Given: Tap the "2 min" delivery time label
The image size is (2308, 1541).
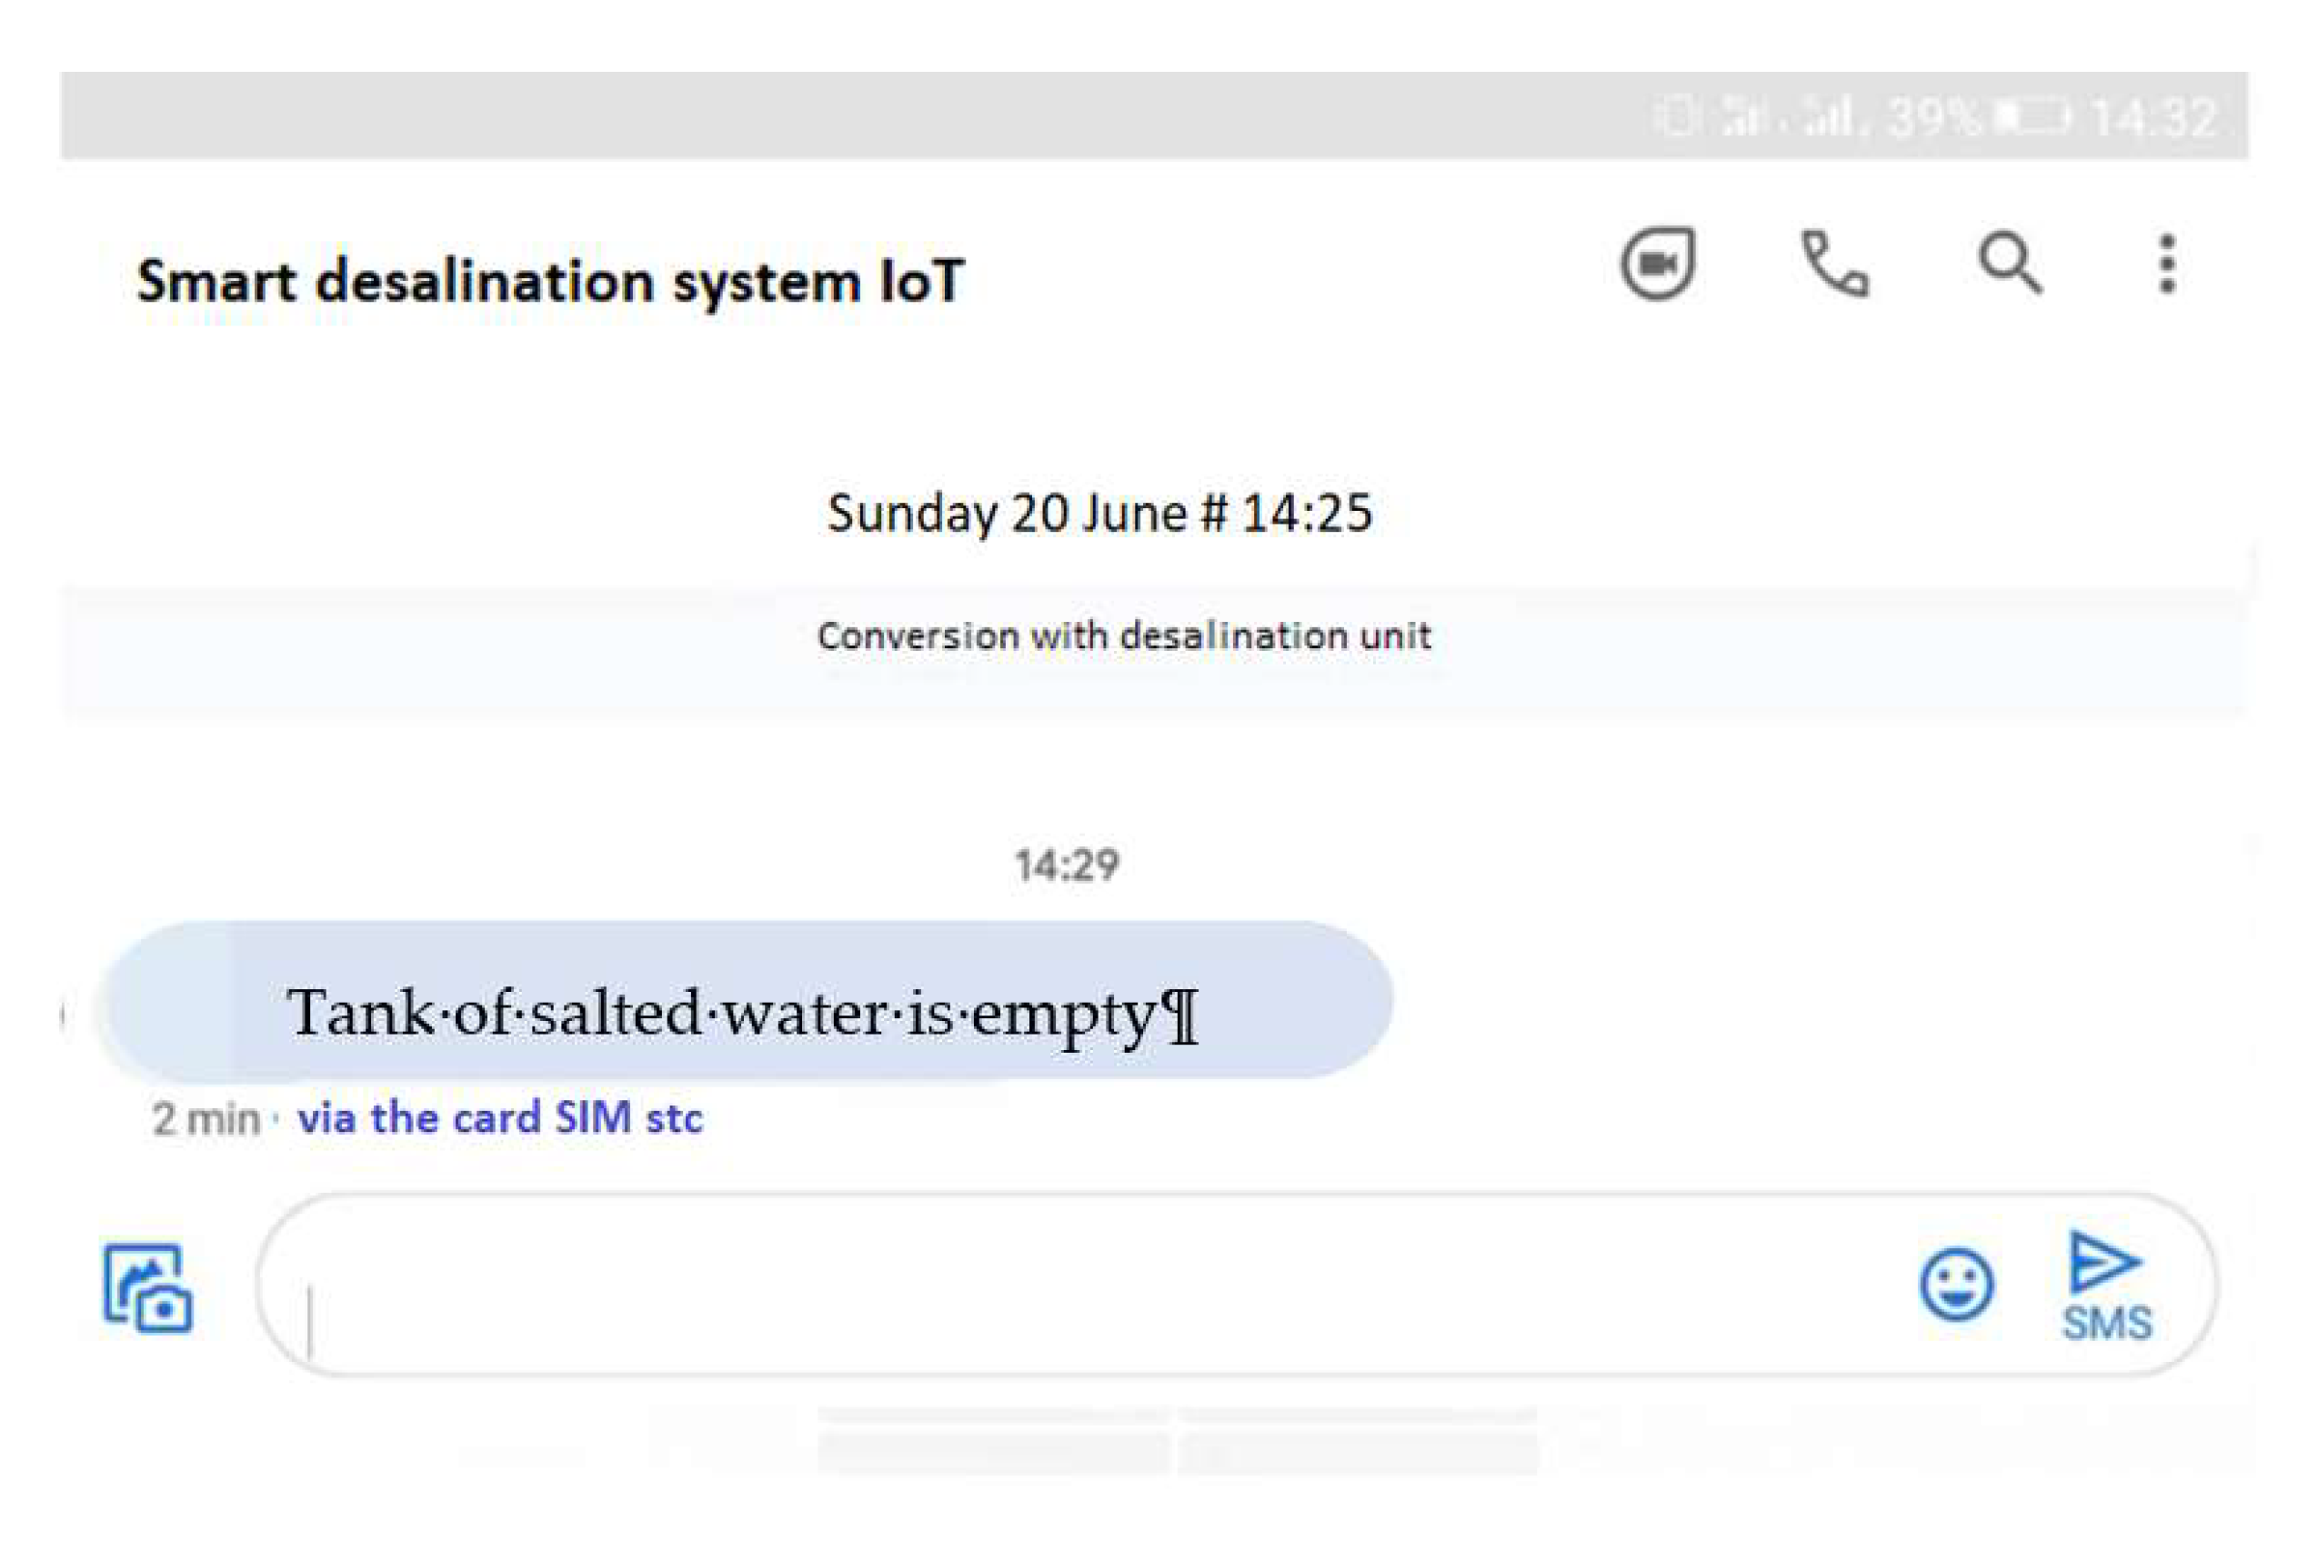Looking at the screenshot, I should (x=206, y=1119).
